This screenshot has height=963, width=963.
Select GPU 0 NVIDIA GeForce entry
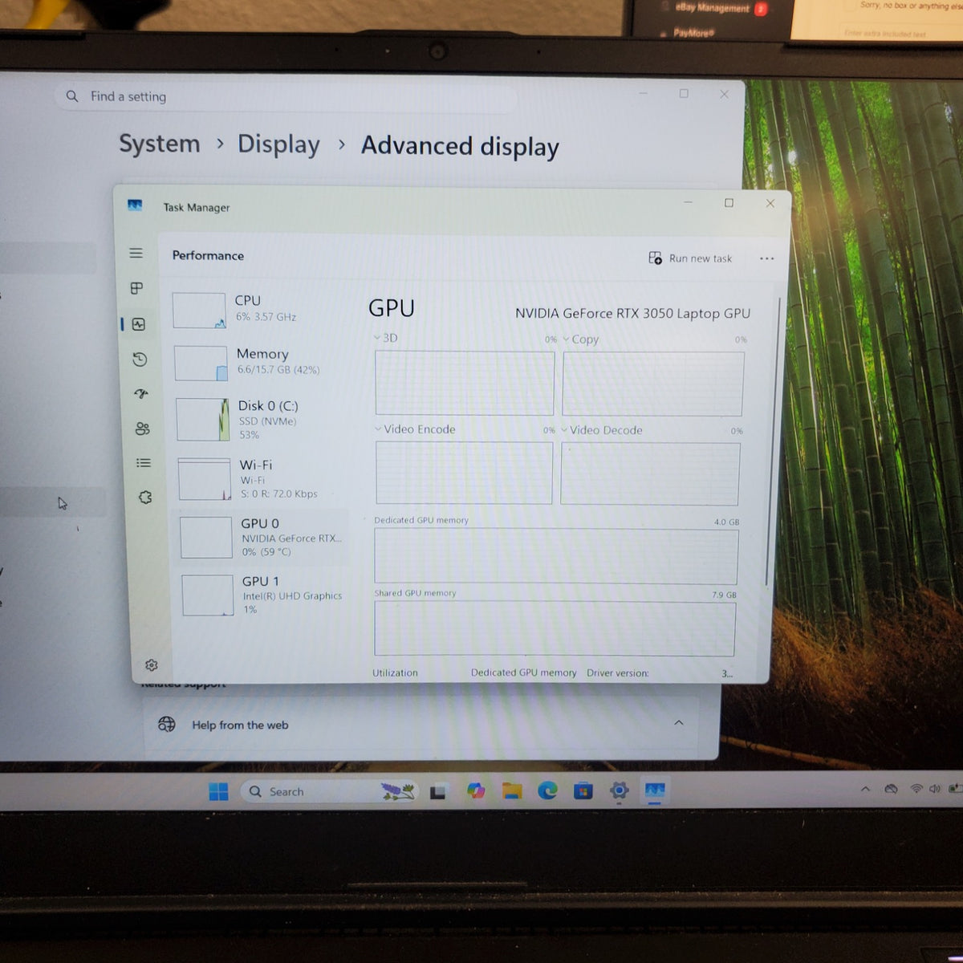tap(262, 537)
